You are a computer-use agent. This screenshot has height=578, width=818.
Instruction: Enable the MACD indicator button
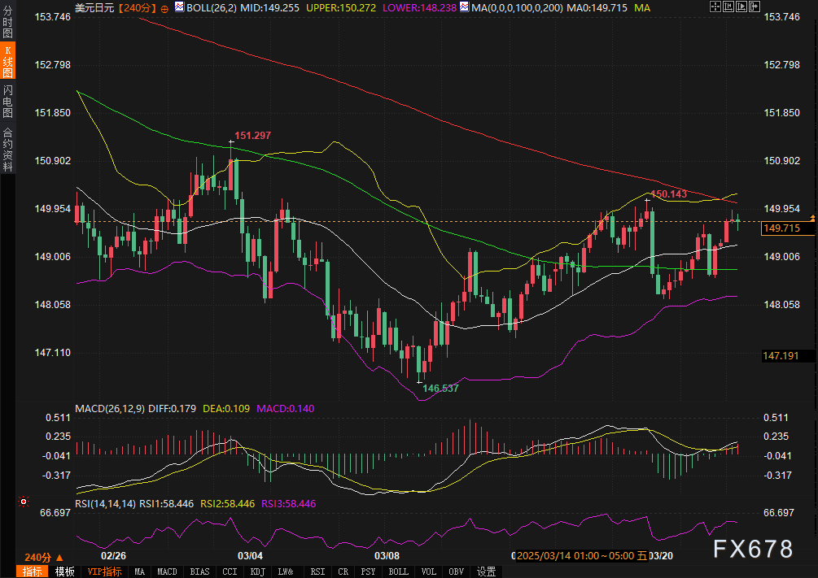(167, 571)
